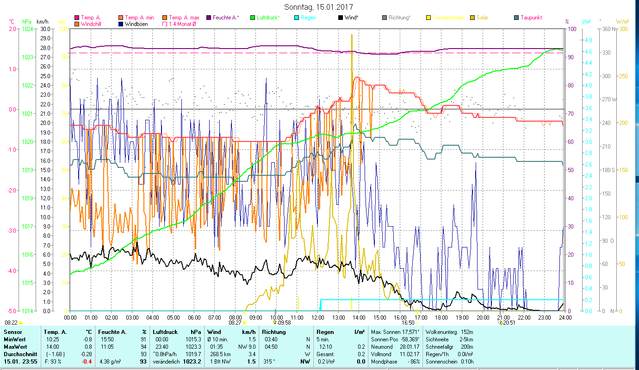Click the gold Solar legend color box
This screenshot has width=639, height=370.
(x=472, y=18)
